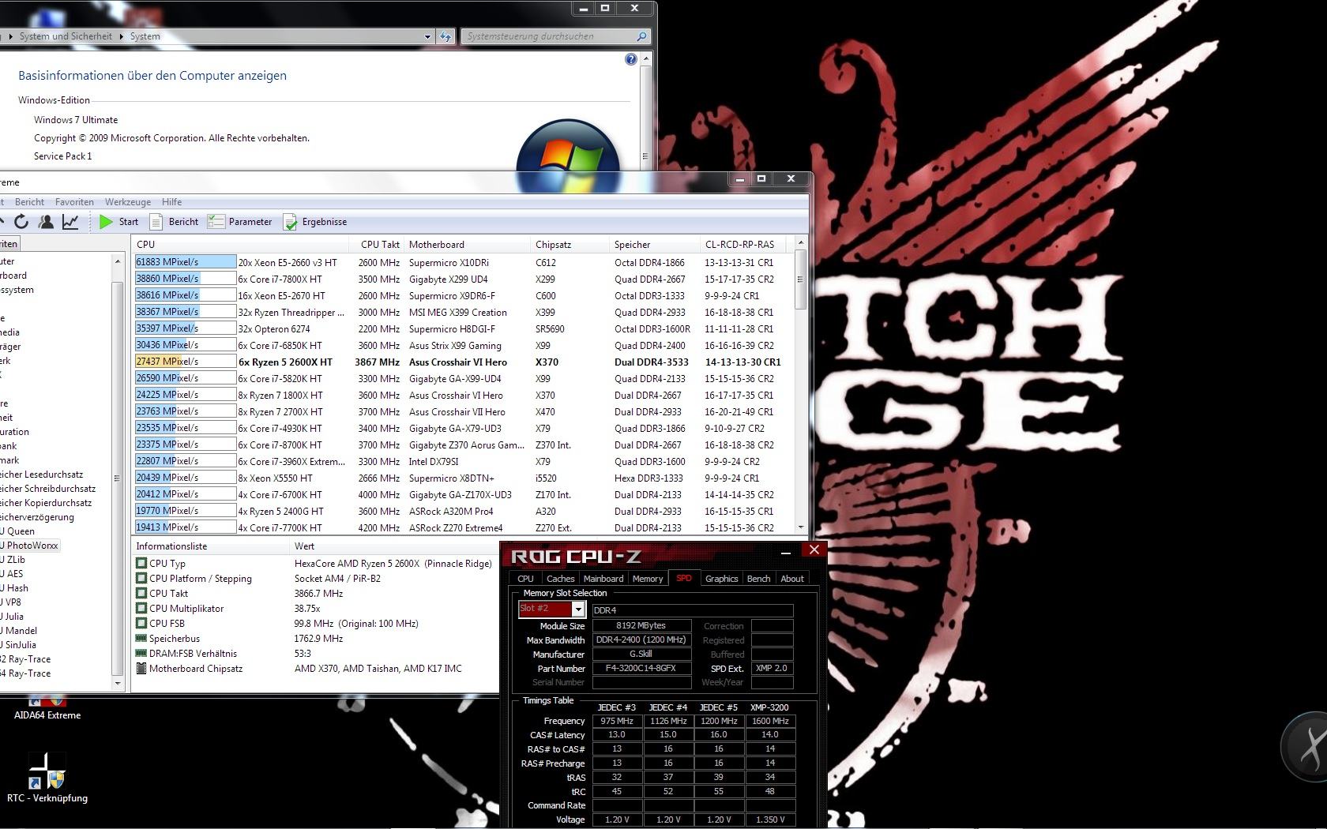The width and height of the screenshot is (1327, 829).
Task: Click the help question mark in System window
Action: coord(630,59)
